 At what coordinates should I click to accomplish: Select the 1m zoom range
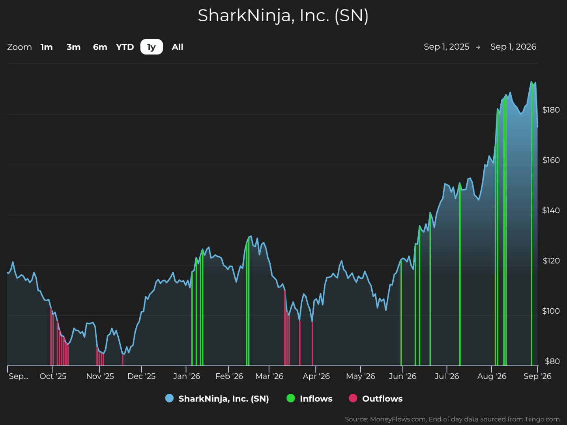47,47
